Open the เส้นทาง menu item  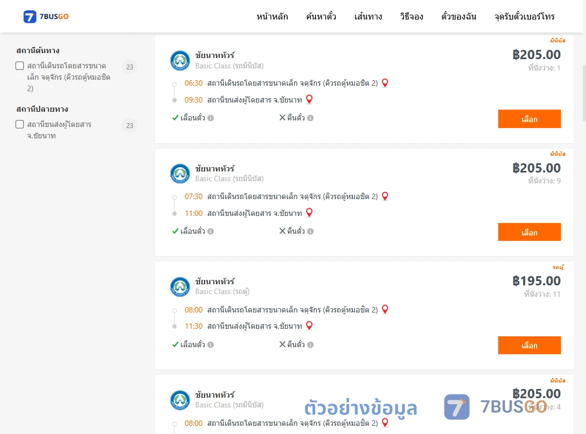[x=368, y=16]
